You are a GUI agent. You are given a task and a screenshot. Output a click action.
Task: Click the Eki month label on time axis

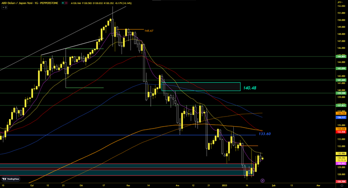pyautogui.click(x=81, y=185)
